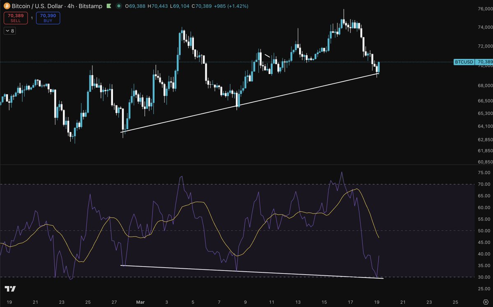The width and height of the screenshot is (493, 307).
Task: Click the 17 date label on time axis
Action: [x=351, y=302]
